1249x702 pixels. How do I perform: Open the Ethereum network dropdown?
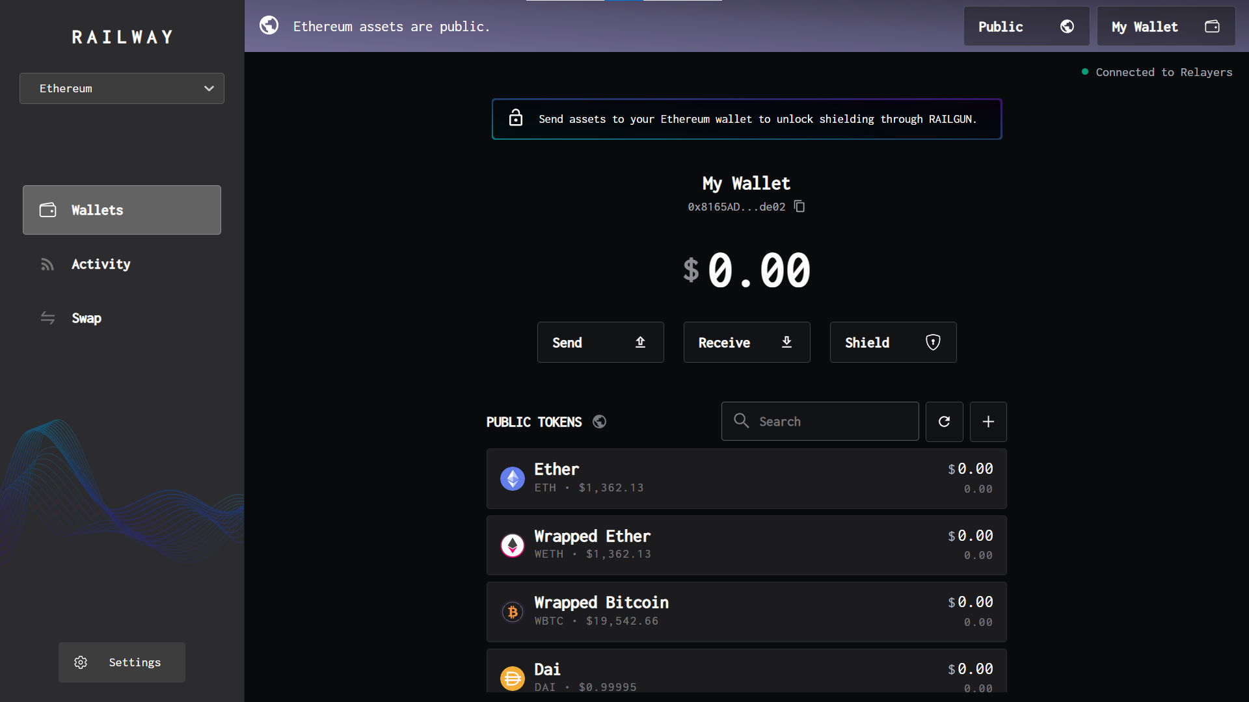point(122,88)
